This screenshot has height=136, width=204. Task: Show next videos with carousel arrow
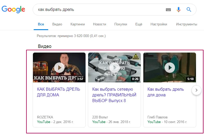coord(196,90)
